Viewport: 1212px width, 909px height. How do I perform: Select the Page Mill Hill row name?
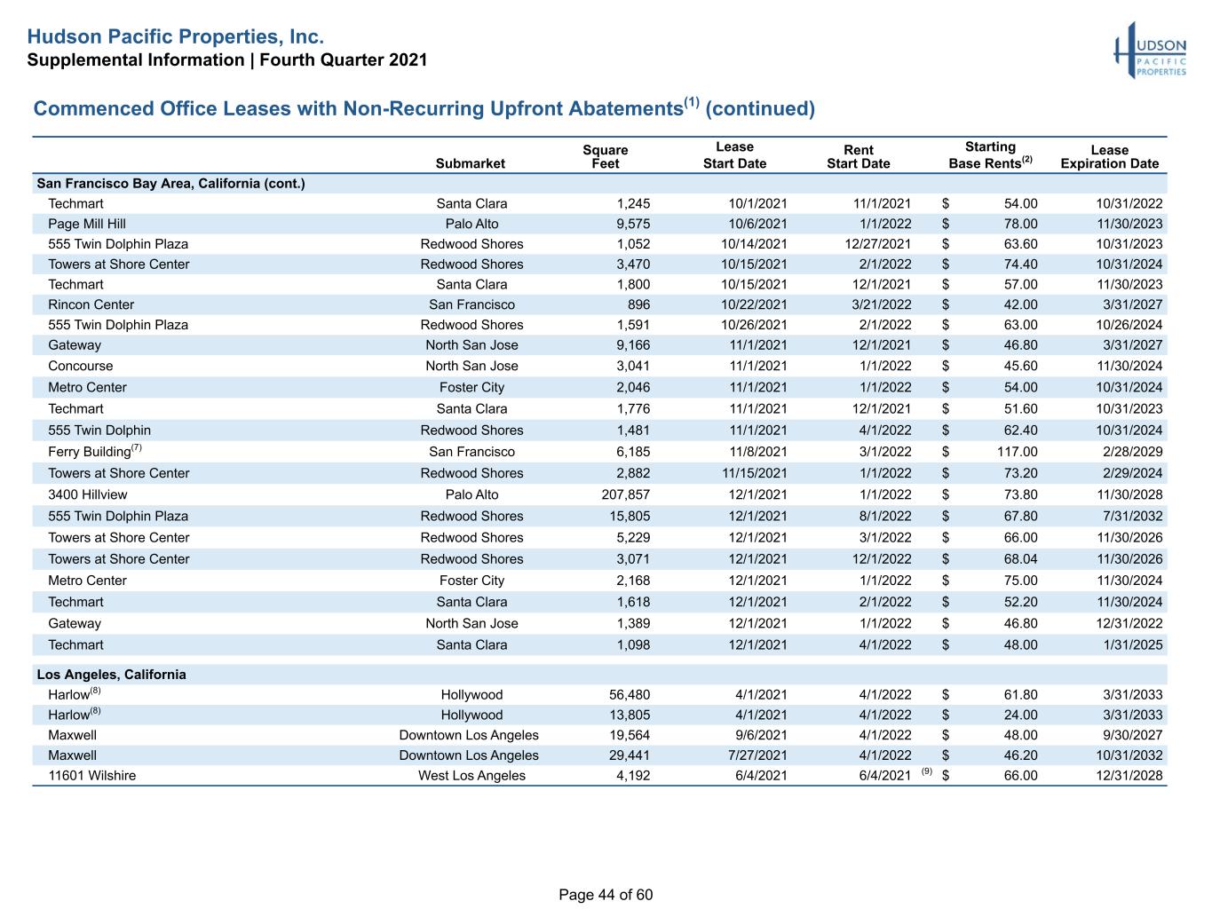[87, 224]
